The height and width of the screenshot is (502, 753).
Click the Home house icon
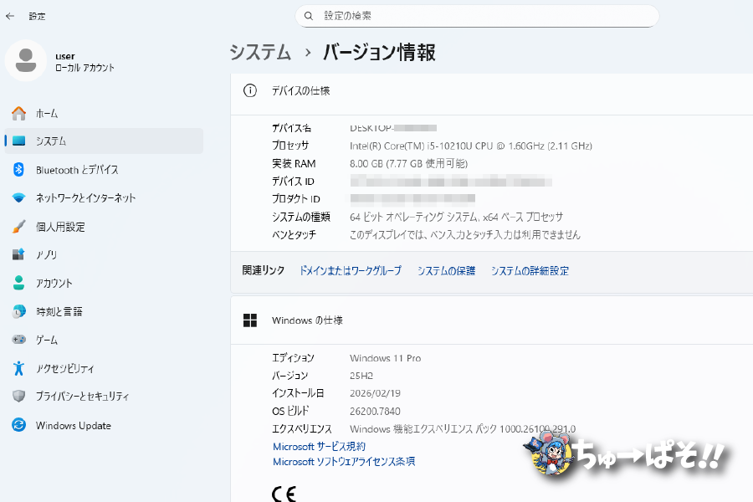18,114
